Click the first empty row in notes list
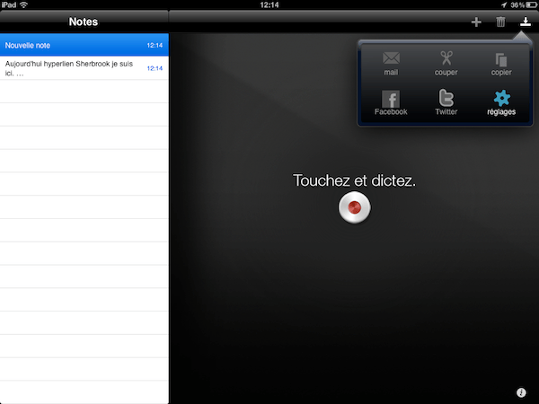The image size is (539, 404). pyautogui.click(x=84, y=92)
